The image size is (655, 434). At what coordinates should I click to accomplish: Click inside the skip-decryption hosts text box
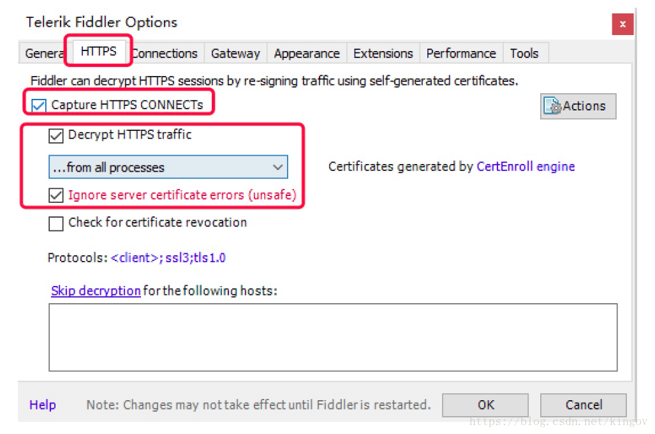(x=333, y=338)
